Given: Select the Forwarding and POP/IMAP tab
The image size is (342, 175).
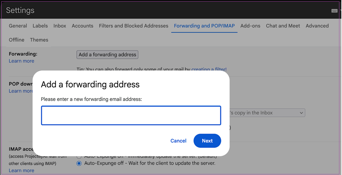Looking at the screenshot, I should pos(204,26).
